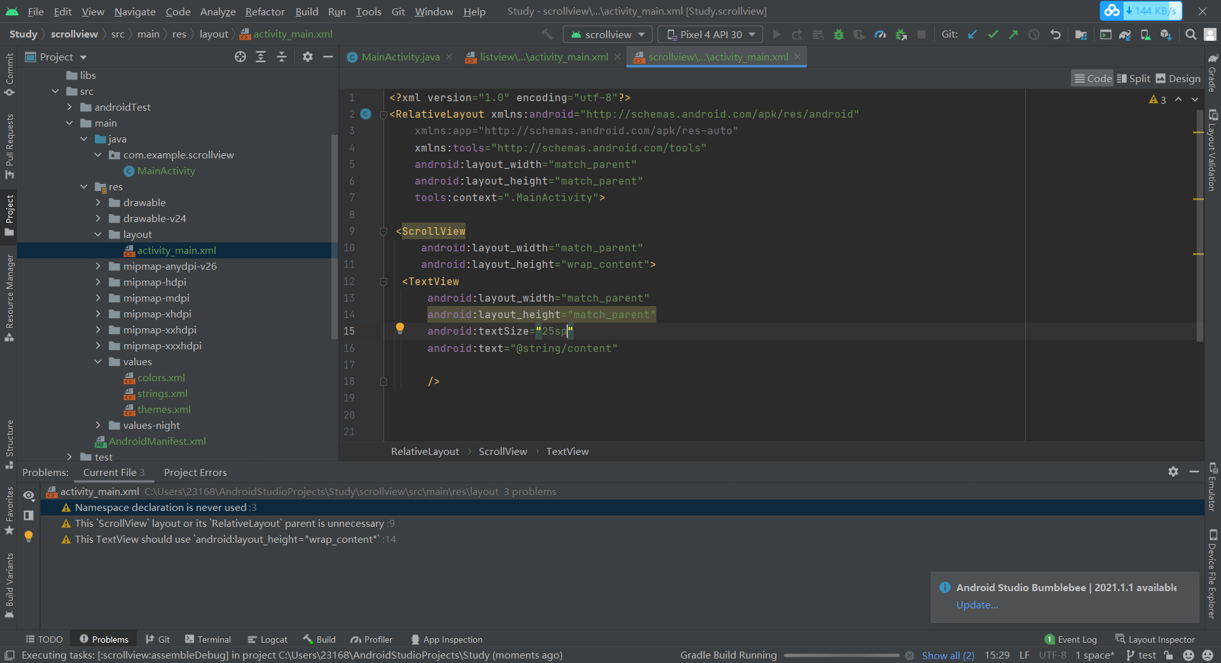The width and height of the screenshot is (1221, 663).
Task: Select Opened File target icon in Project panel
Action: click(240, 57)
